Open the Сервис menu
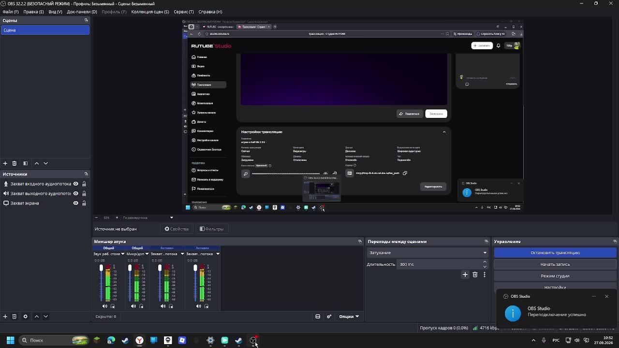The height and width of the screenshot is (348, 619). pyautogui.click(x=184, y=12)
